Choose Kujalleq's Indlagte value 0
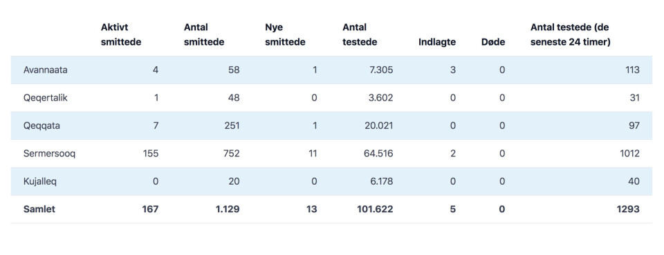 (453, 181)
